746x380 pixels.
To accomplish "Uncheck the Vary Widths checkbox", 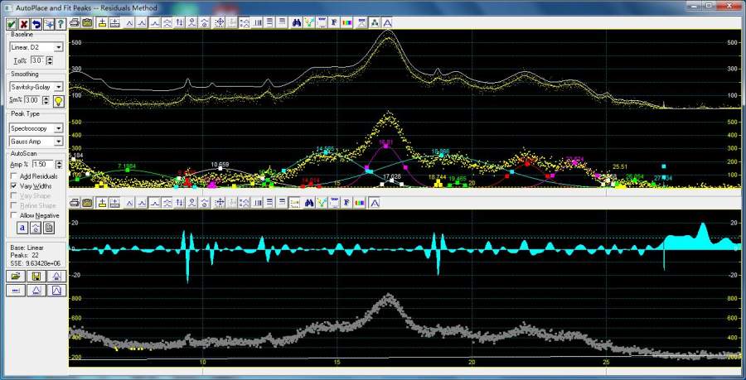I will click(x=13, y=186).
